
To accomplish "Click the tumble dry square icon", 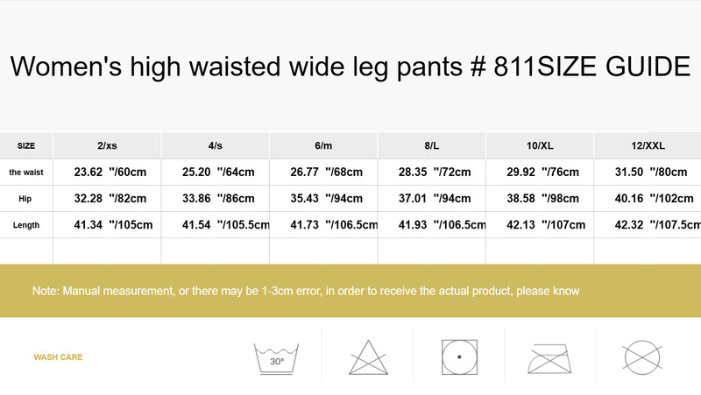I will point(459,357).
